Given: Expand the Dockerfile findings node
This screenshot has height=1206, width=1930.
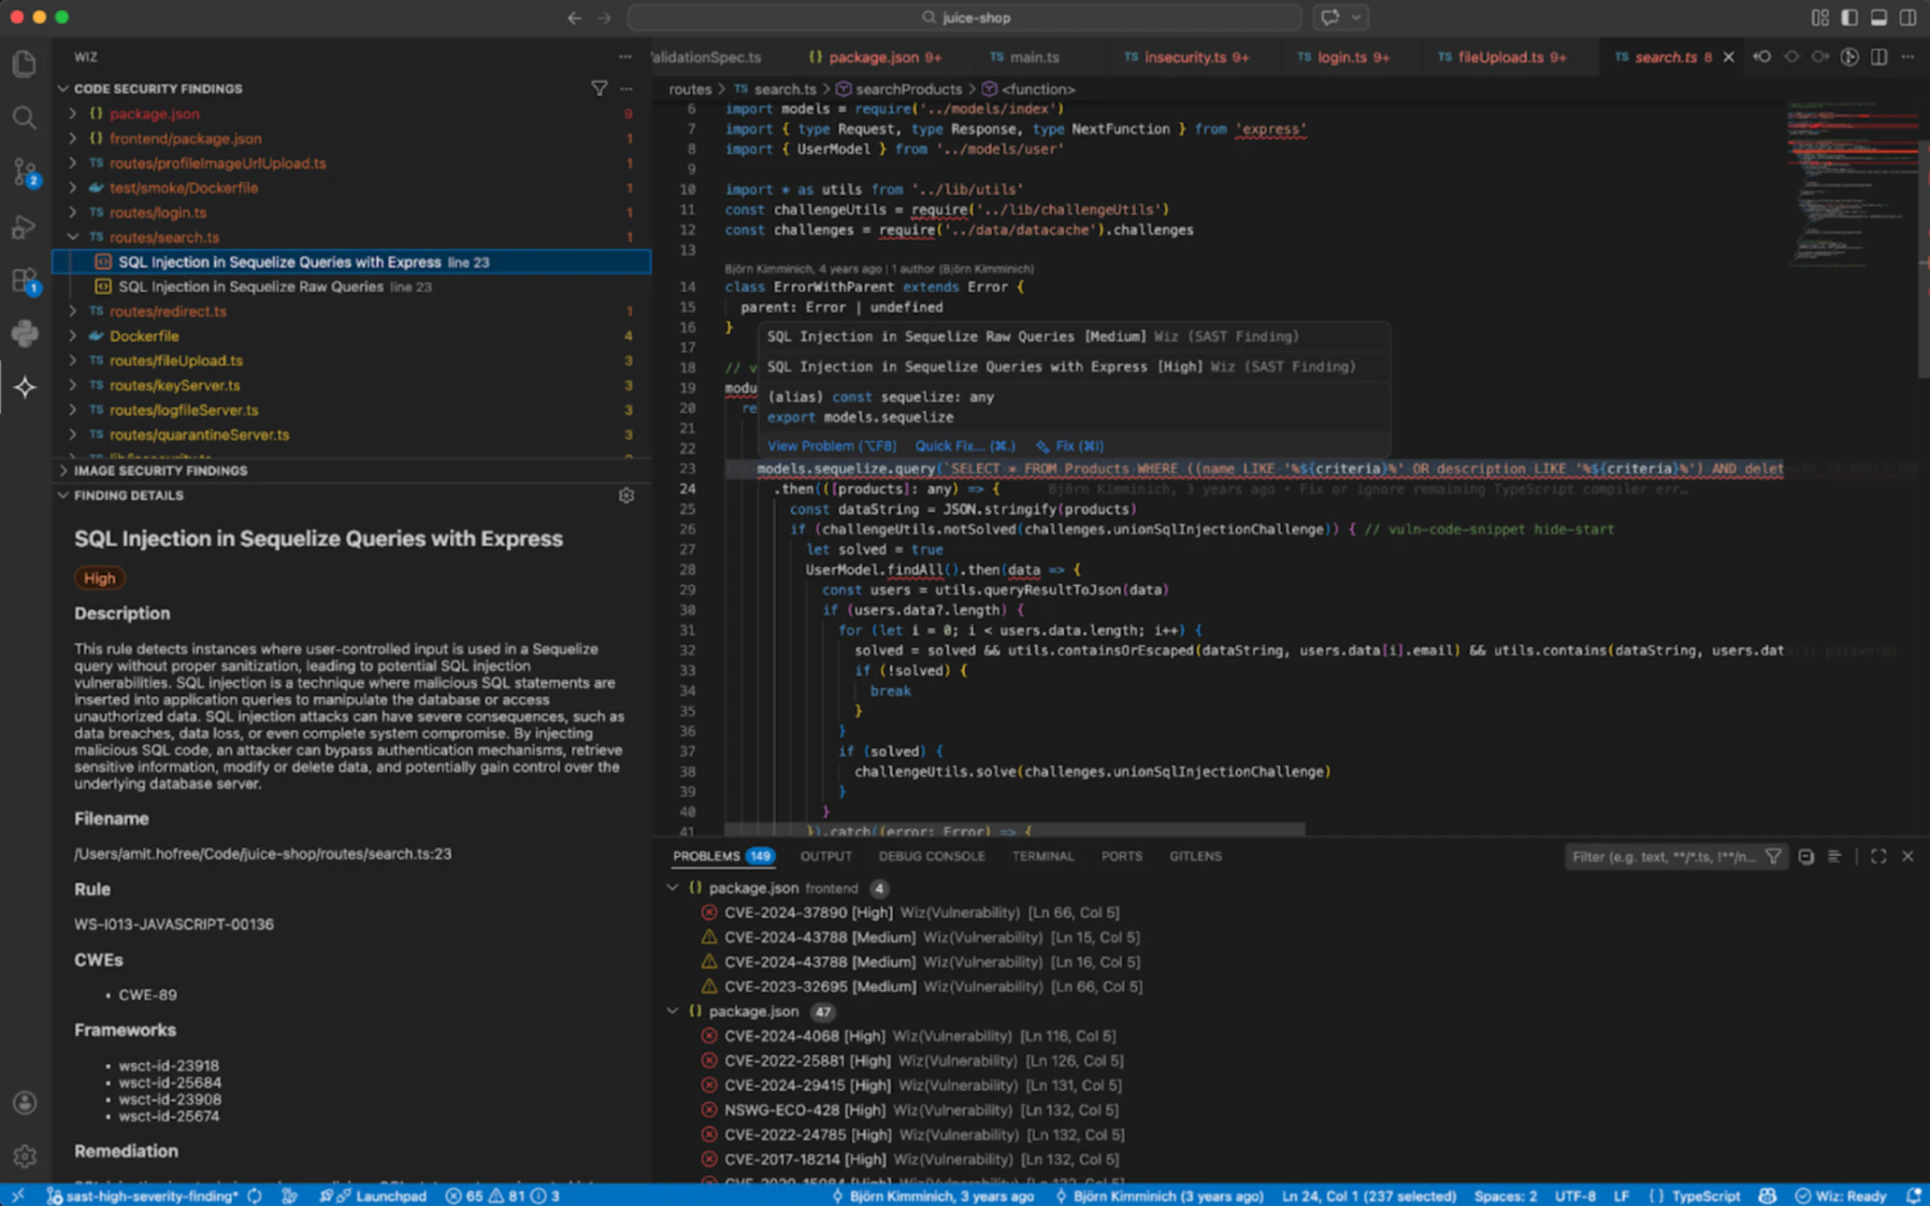Looking at the screenshot, I should [x=73, y=336].
